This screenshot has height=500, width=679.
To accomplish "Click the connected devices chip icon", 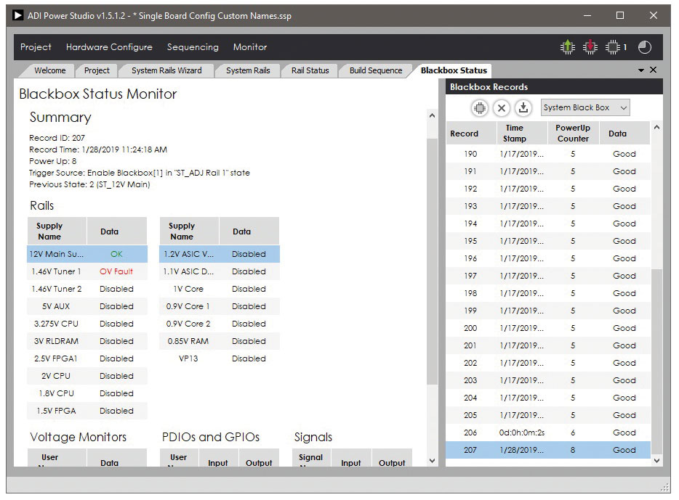I will 614,47.
